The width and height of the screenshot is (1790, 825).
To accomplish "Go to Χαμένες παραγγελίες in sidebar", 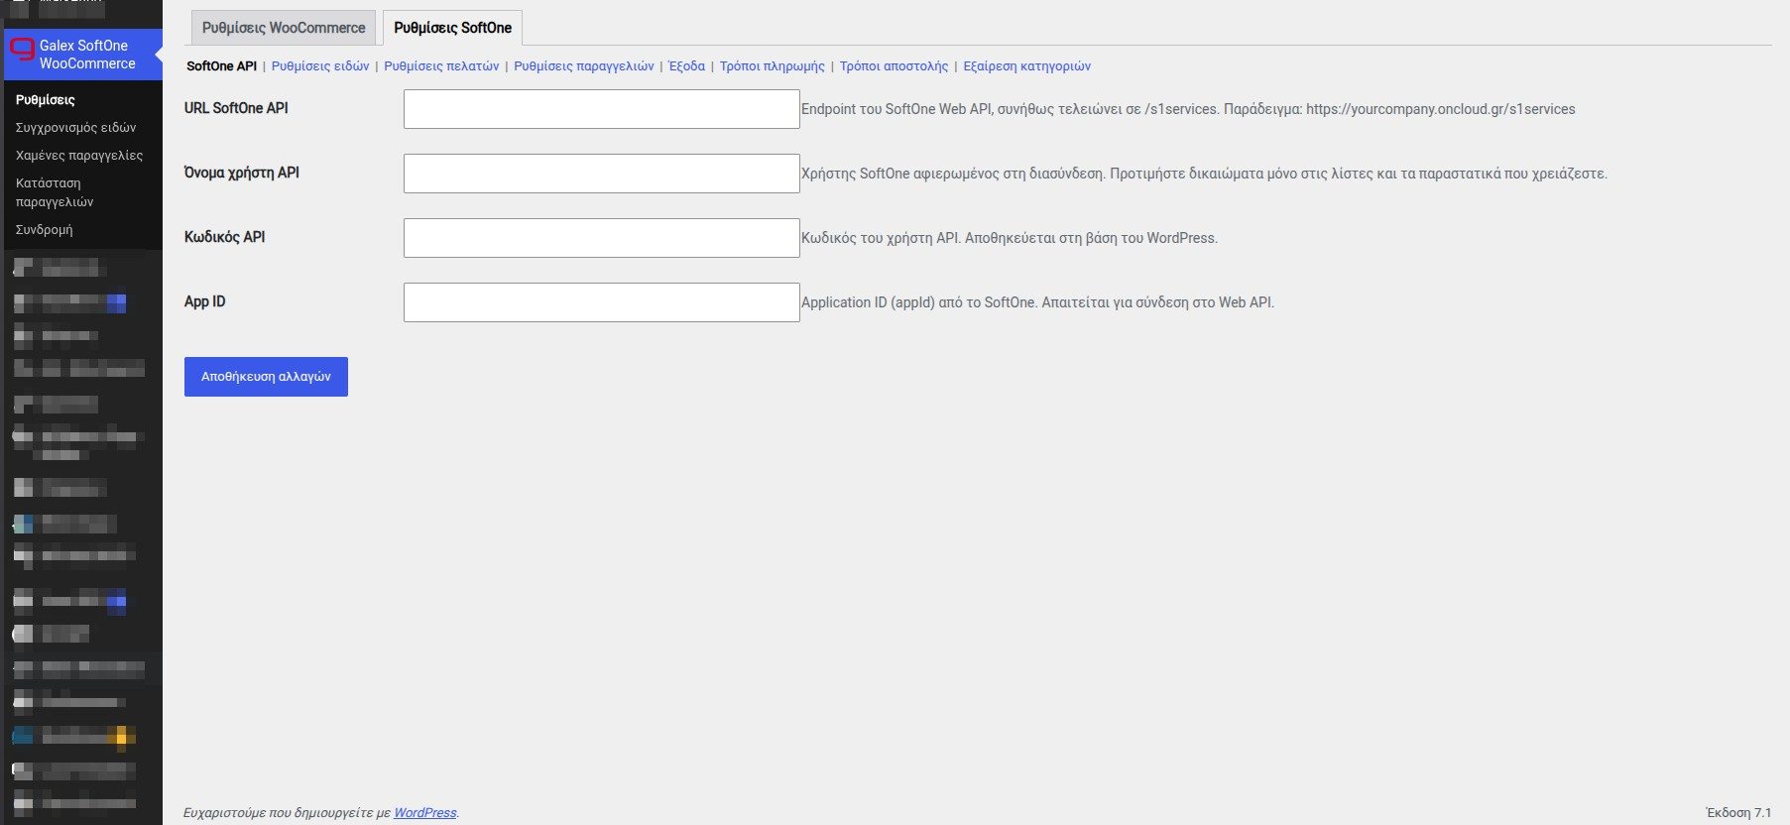I will point(79,156).
